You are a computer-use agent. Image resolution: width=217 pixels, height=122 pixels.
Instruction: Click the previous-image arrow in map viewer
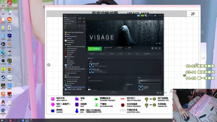pyautogui.click(x=49, y=65)
